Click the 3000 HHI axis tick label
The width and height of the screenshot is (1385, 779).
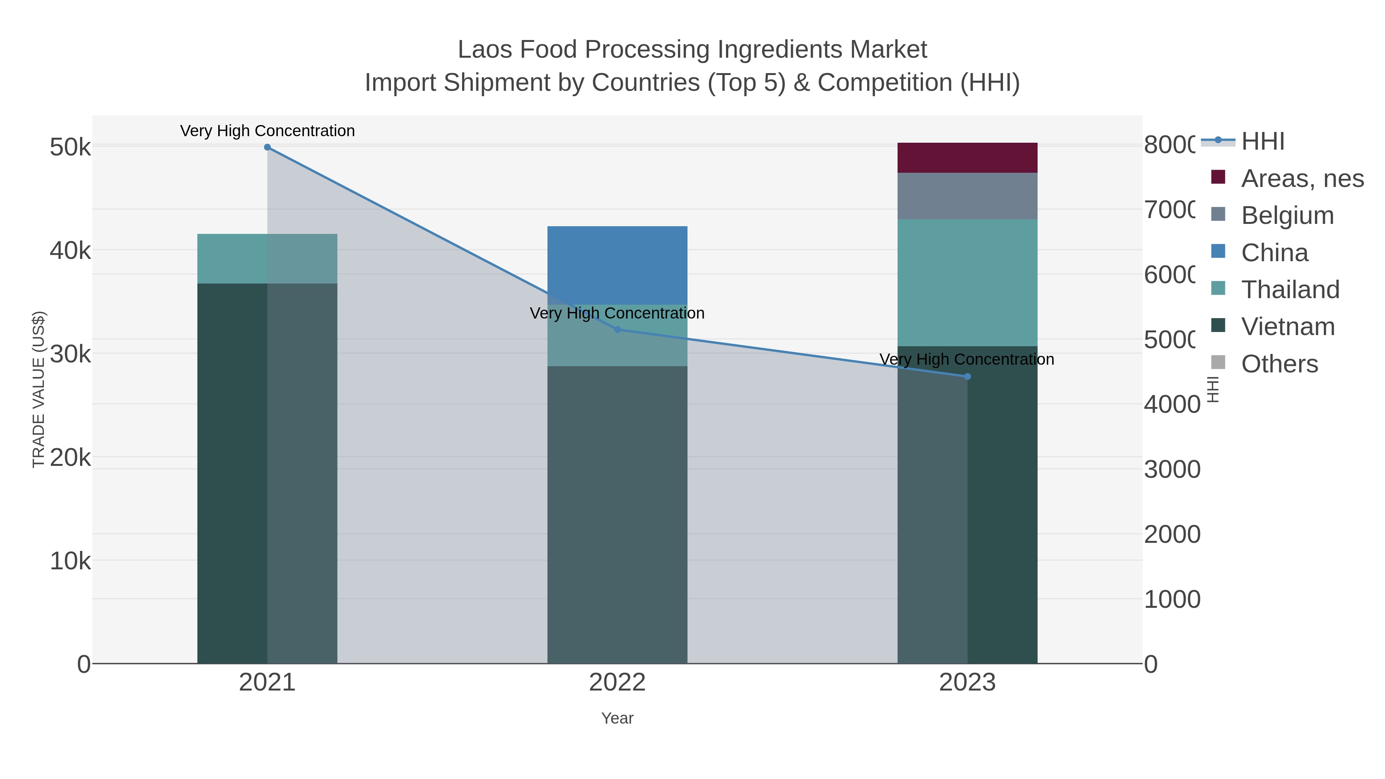click(x=1172, y=469)
